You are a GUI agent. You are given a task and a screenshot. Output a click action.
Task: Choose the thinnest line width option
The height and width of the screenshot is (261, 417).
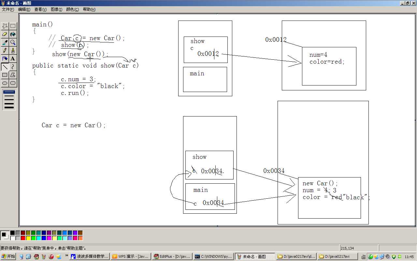[x=9, y=92]
